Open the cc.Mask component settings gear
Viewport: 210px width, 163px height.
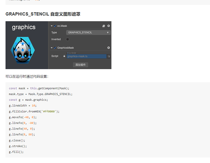(109, 26)
